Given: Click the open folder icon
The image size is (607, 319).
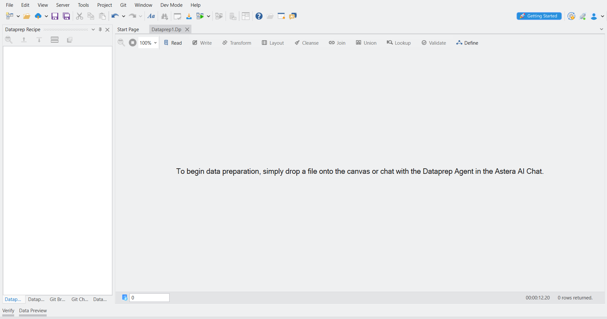Looking at the screenshot, I should (x=27, y=16).
